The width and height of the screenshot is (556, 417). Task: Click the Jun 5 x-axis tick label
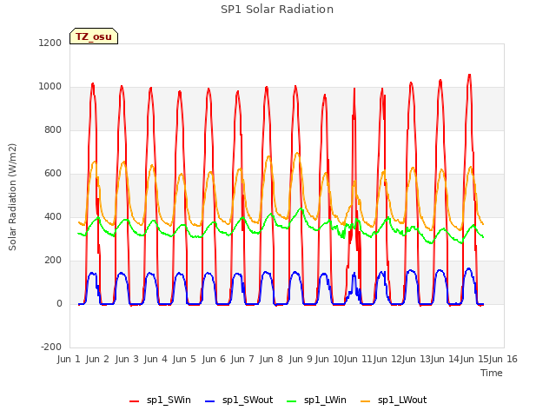[x=184, y=359]
